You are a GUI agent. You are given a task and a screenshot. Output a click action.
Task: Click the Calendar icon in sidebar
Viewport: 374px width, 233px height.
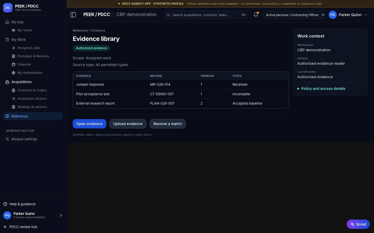click(14, 64)
